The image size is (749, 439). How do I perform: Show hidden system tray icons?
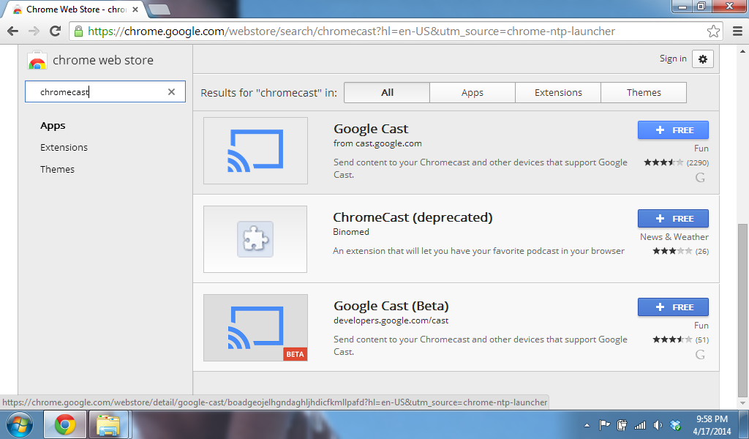587,425
